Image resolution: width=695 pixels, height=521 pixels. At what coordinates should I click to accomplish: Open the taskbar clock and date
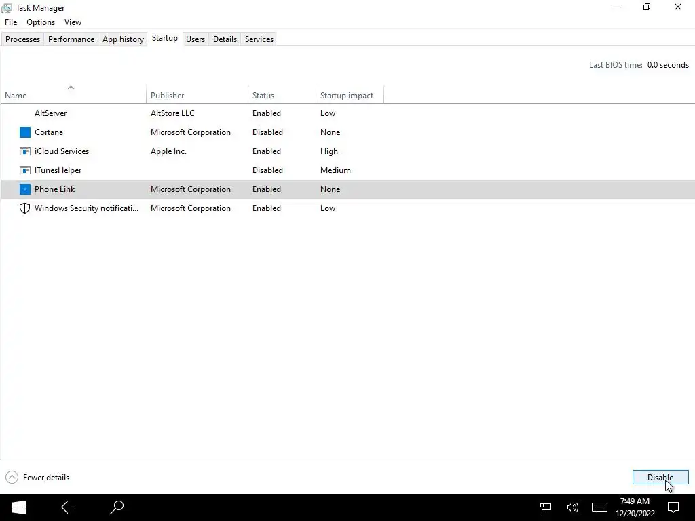point(635,507)
